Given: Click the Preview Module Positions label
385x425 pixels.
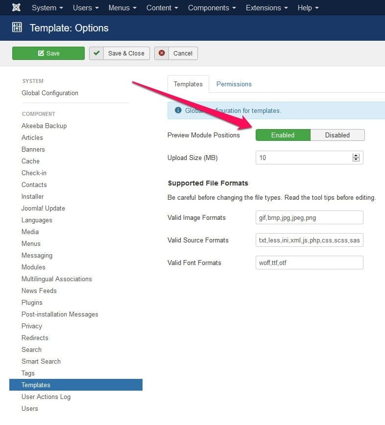Looking at the screenshot, I should tap(203, 135).
